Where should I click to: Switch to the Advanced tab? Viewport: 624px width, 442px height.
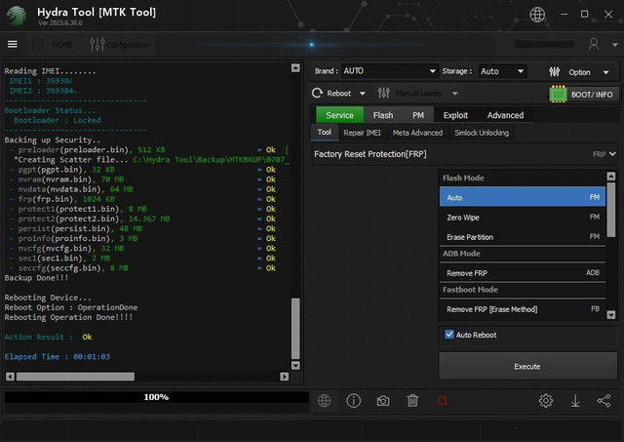click(505, 115)
